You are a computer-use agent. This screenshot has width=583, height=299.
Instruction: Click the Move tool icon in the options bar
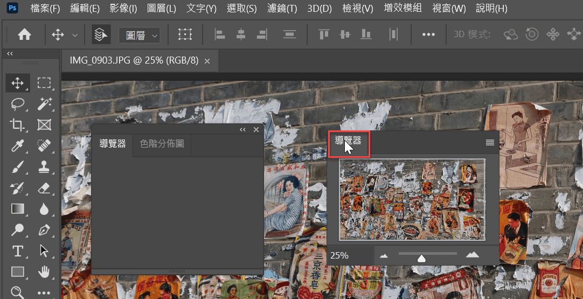tap(58, 35)
